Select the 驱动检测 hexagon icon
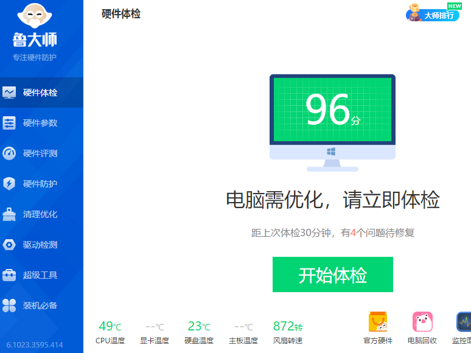 9,245
